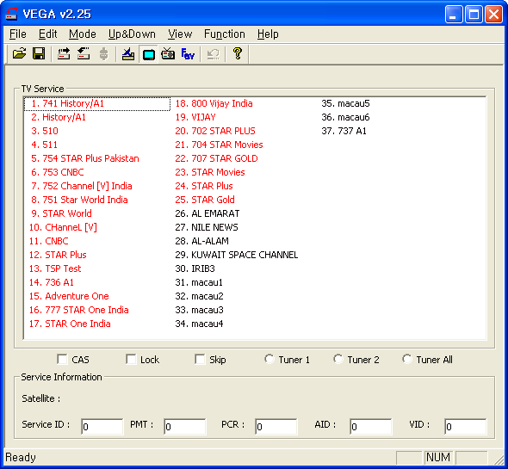The height and width of the screenshot is (469, 508).
Task: Open the File menu
Action: [x=18, y=34]
